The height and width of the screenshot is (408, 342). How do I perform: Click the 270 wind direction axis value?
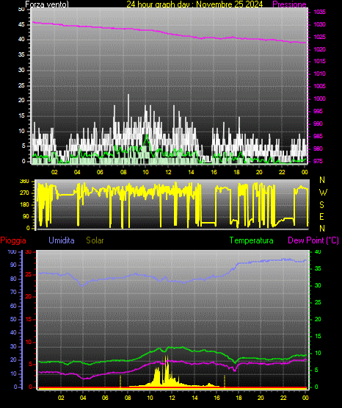tap(24, 193)
